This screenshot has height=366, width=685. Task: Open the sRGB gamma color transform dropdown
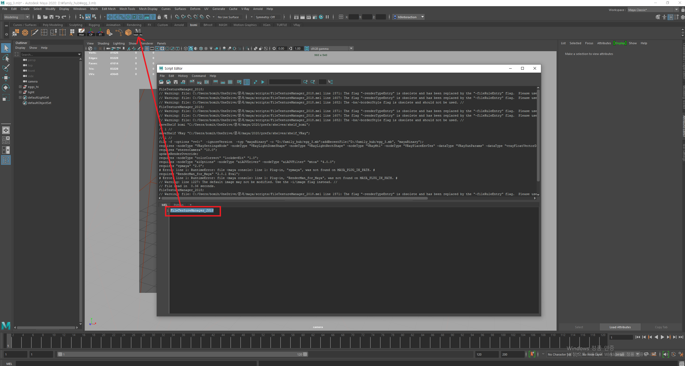351,48
